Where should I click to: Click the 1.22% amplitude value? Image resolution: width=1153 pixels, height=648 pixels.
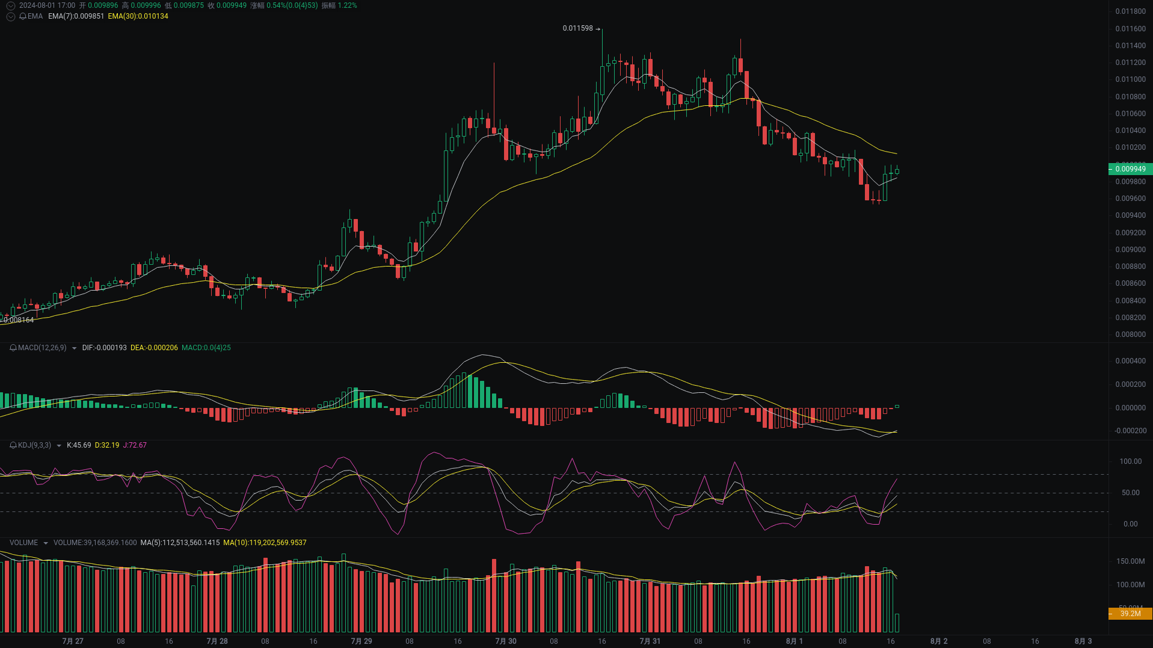coord(347,5)
